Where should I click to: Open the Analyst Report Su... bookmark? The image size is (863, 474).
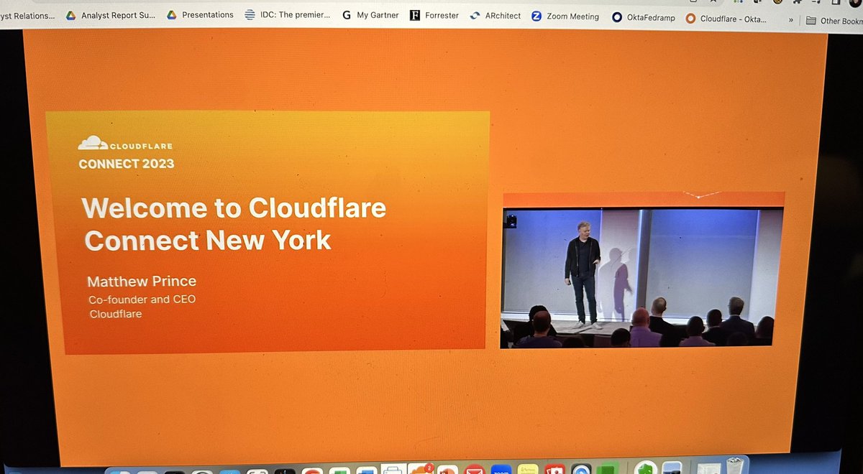click(x=110, y=14)
